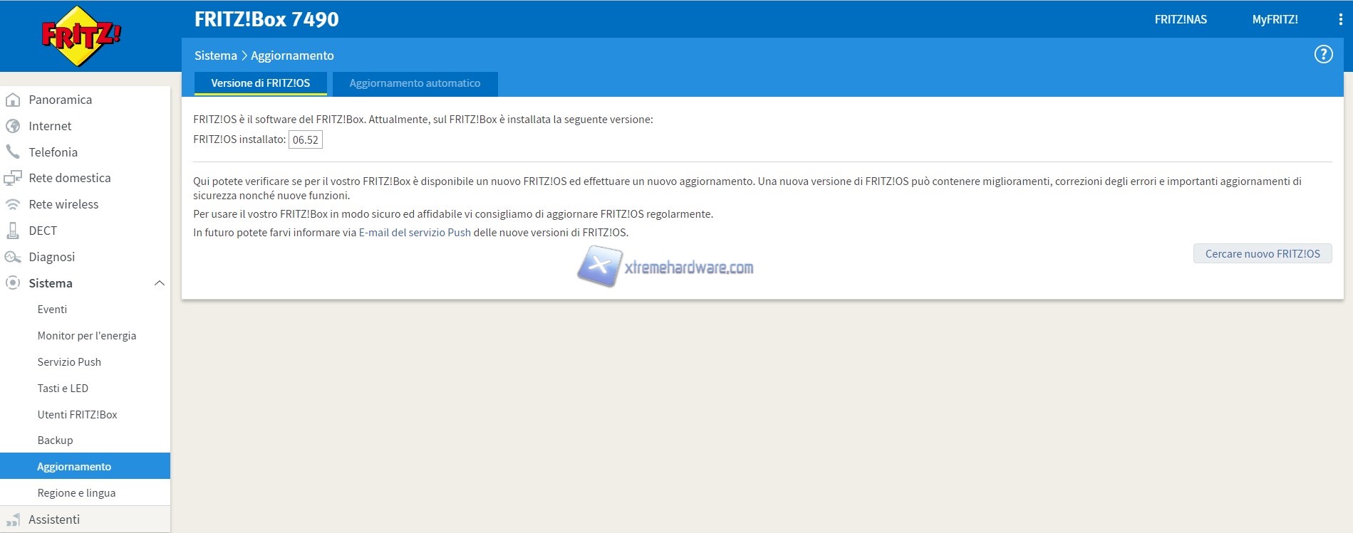Open MyFRITZ! from the header
Image resolution: width=1353 pixels, height=533 pixels.
1275,20
